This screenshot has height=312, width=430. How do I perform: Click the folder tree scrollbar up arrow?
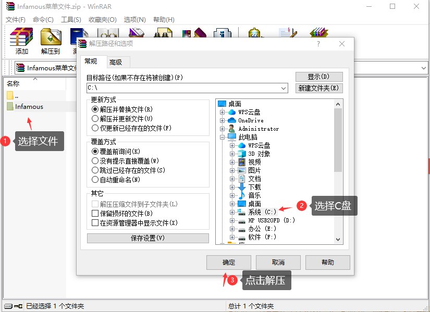tap(338, 104)
